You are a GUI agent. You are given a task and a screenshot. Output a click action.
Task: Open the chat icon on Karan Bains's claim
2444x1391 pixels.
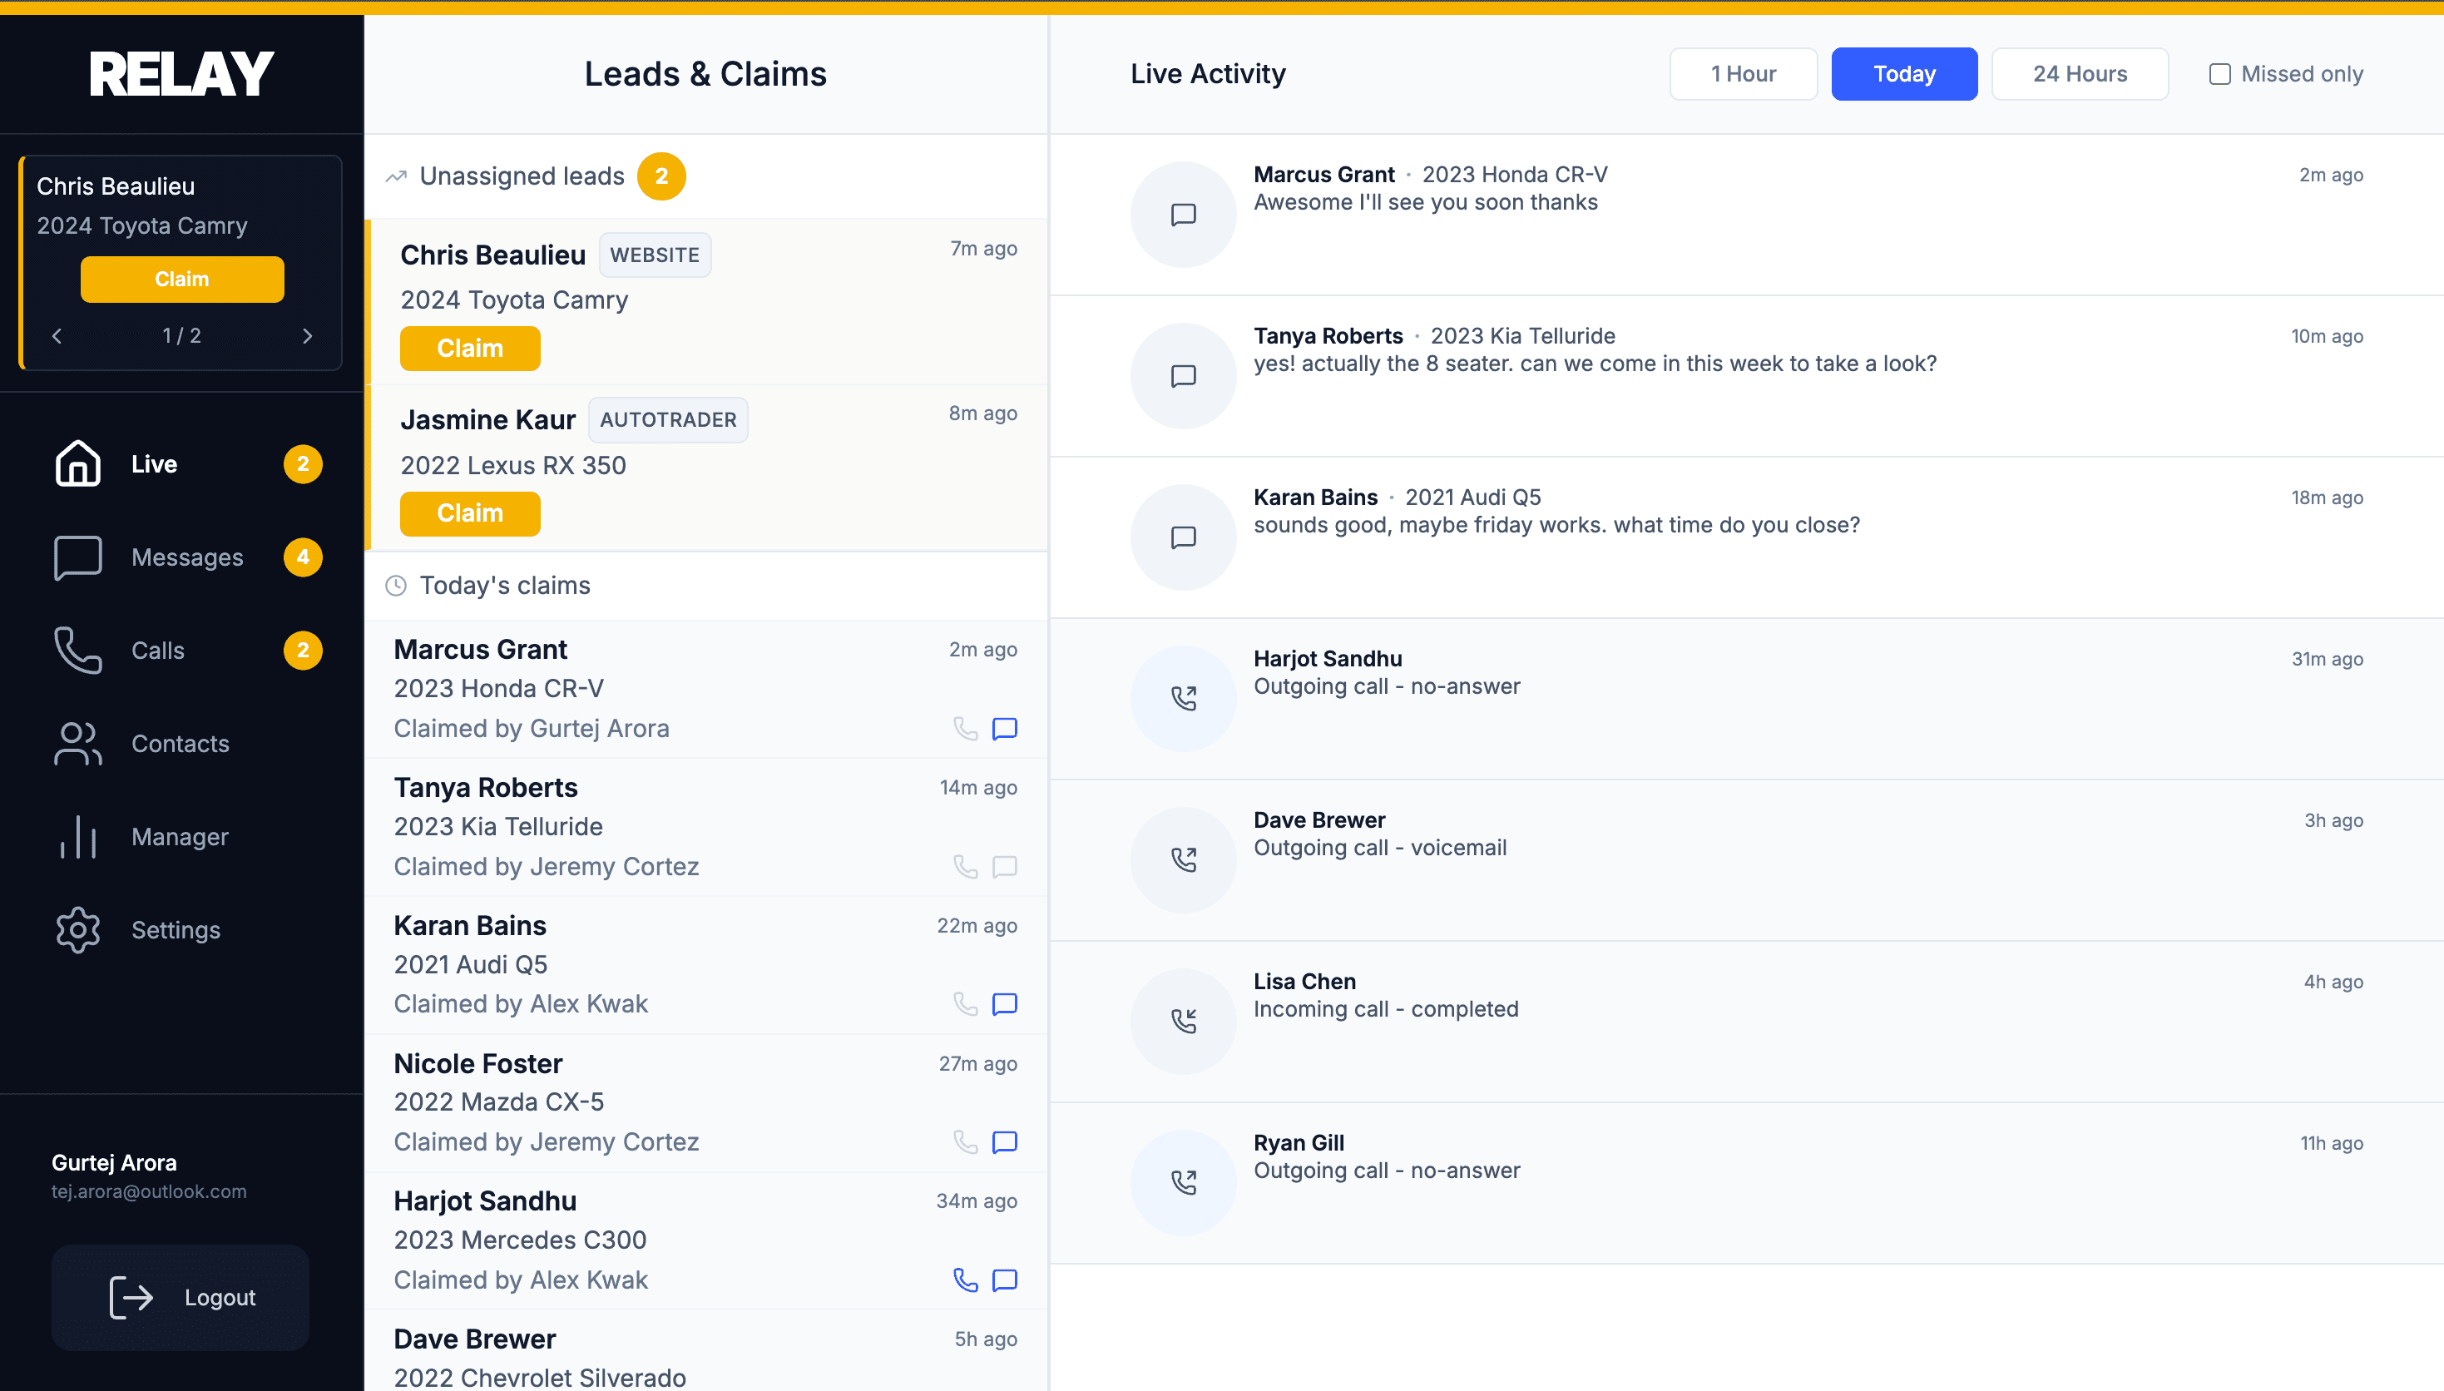coord(1004,1003)
